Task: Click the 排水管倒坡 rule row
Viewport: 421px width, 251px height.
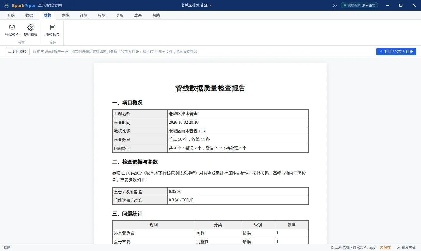Action: click(210, 233)
